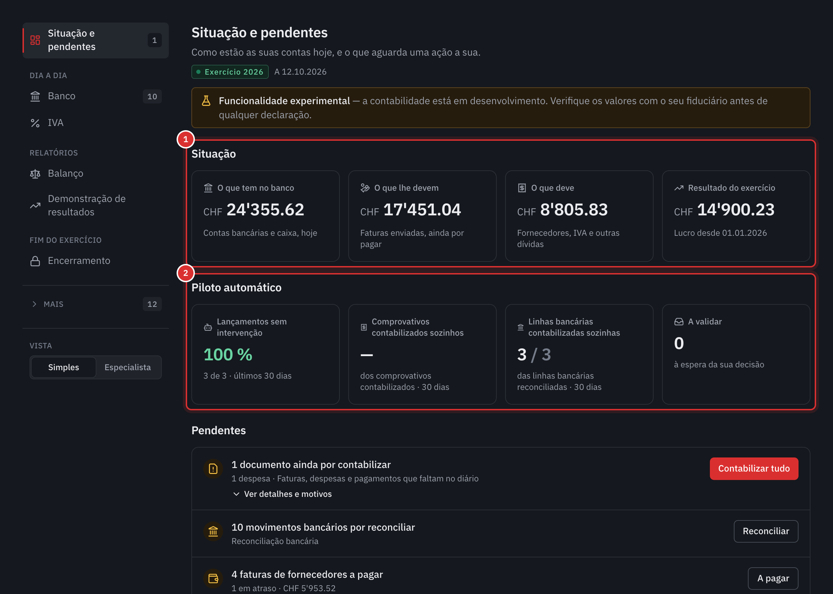Click the dashboard grid icon beside Situação e pendentes

pos(35,40)
